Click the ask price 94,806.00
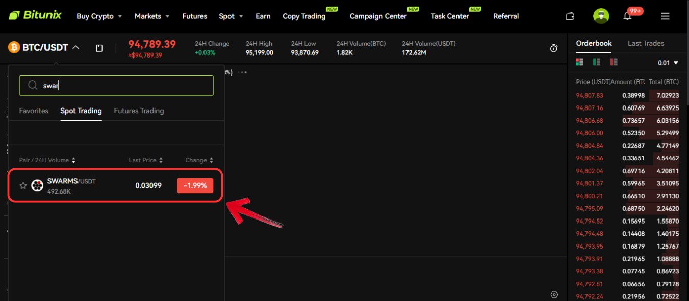The height and width of the screenshot is (301, 689). [590, 133]
